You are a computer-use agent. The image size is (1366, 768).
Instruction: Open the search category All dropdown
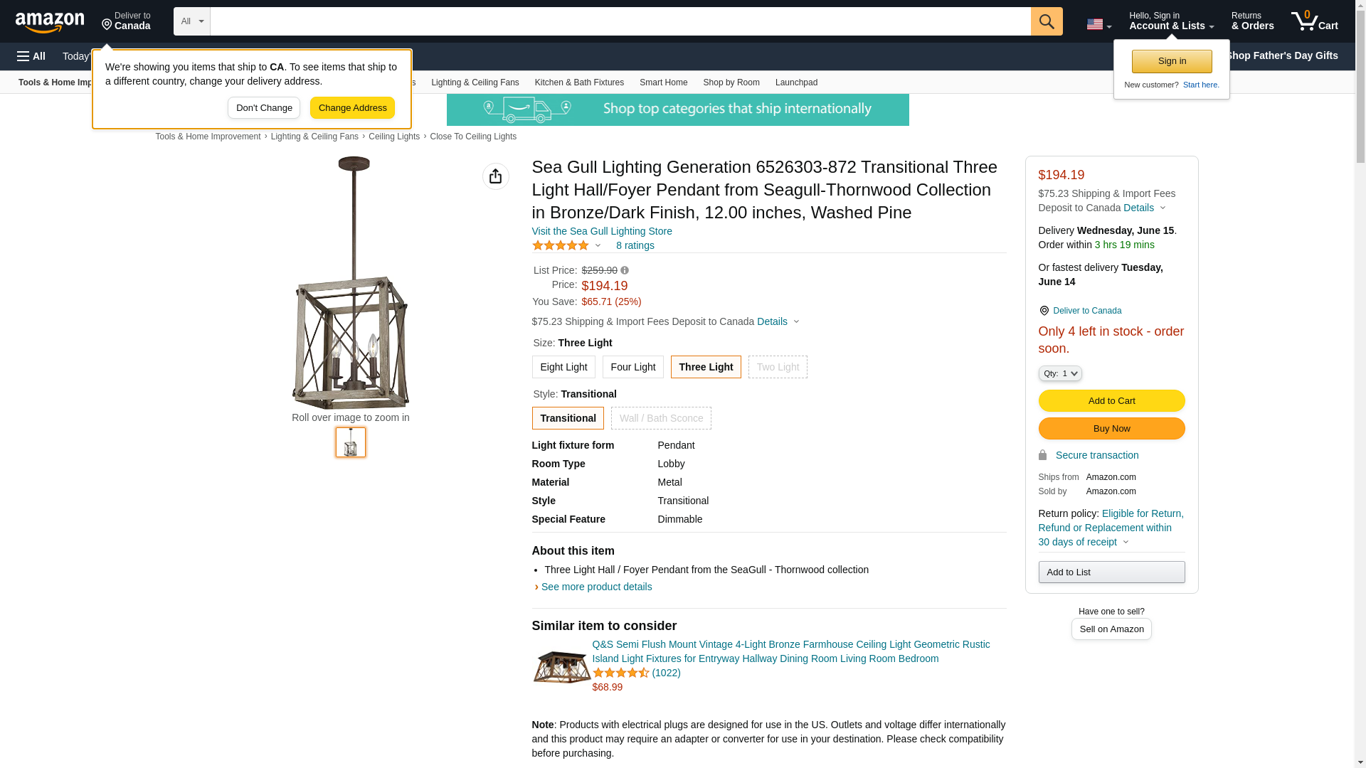point(191,21)
